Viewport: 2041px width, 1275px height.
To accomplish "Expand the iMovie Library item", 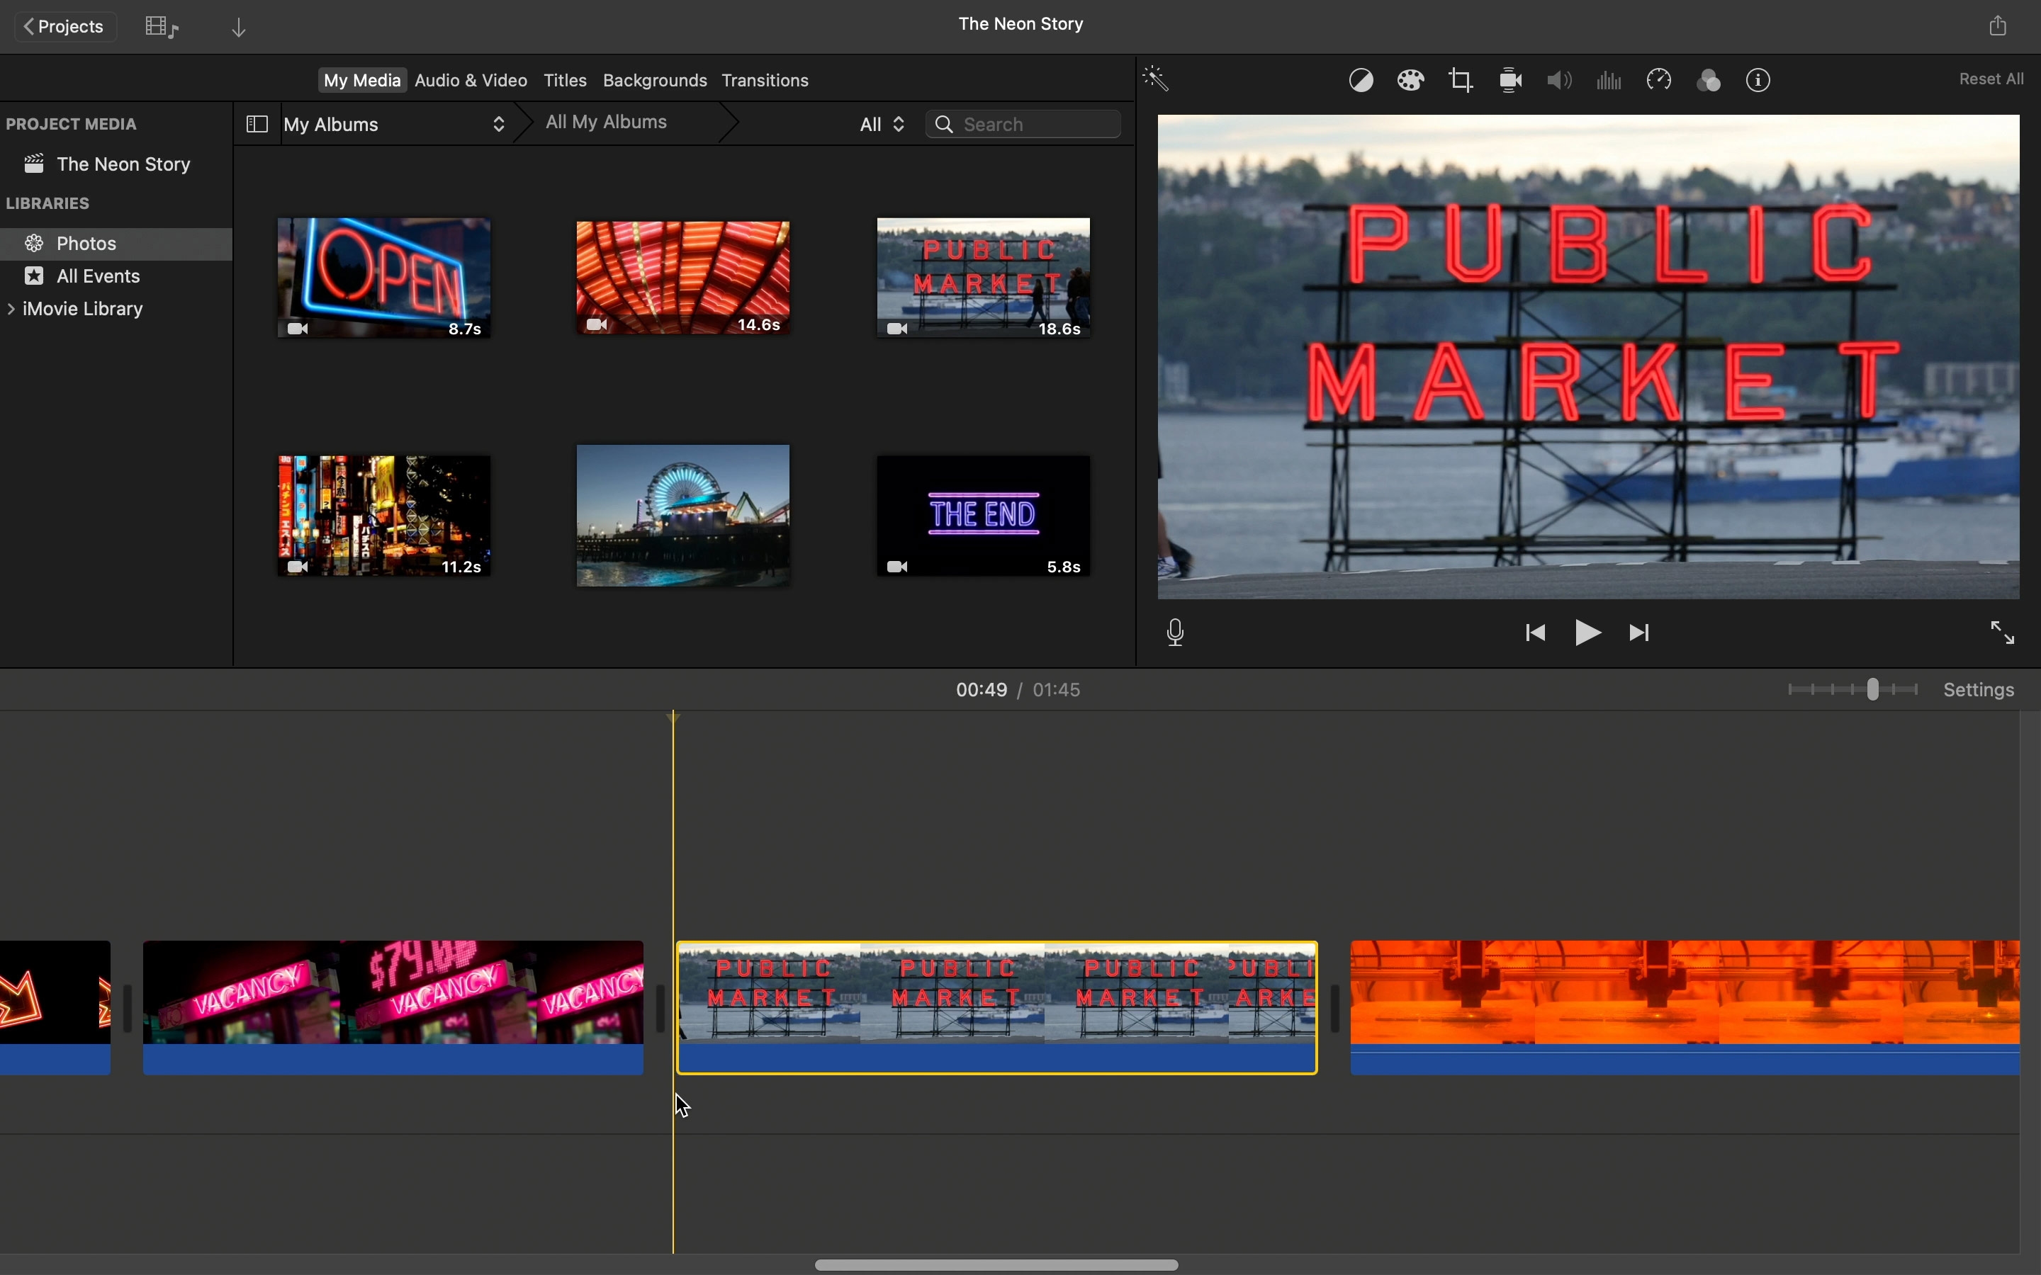I will pos(12,310).
